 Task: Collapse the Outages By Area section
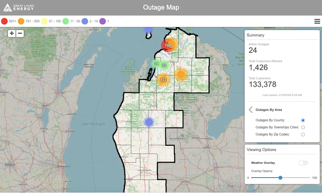[x=250, y=109]
